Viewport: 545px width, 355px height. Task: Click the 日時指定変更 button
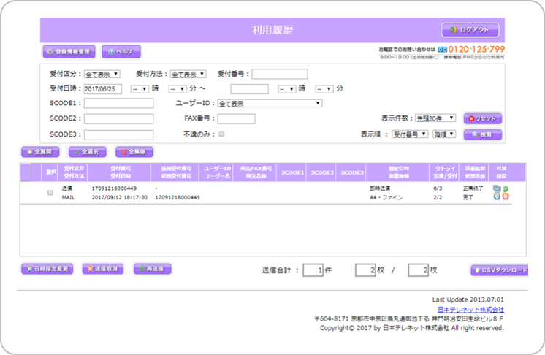47,269
